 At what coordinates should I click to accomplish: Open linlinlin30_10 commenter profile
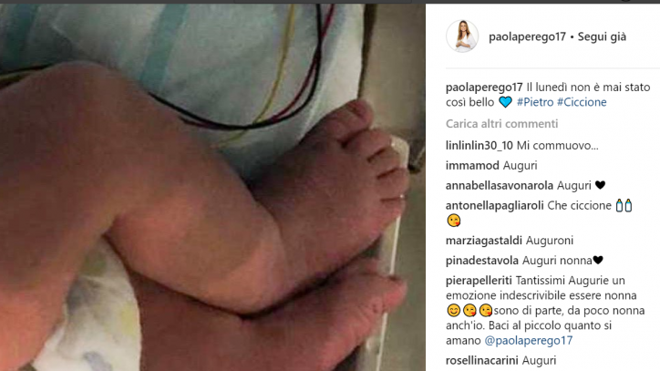(x=479, y=146)
